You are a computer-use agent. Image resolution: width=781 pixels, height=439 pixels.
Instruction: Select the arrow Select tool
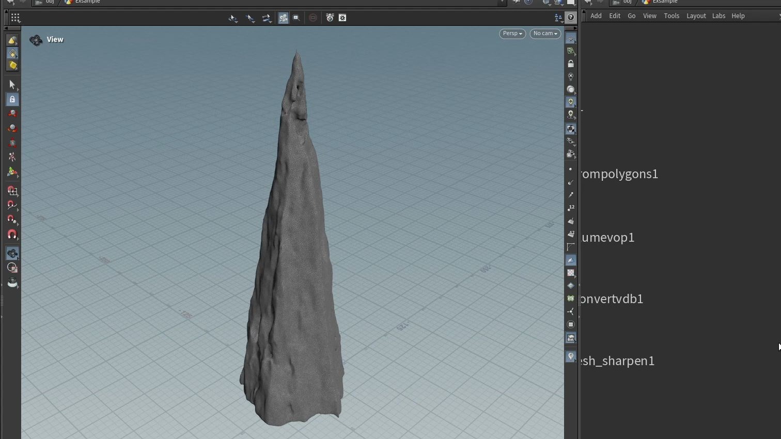[x=12, y=85]
